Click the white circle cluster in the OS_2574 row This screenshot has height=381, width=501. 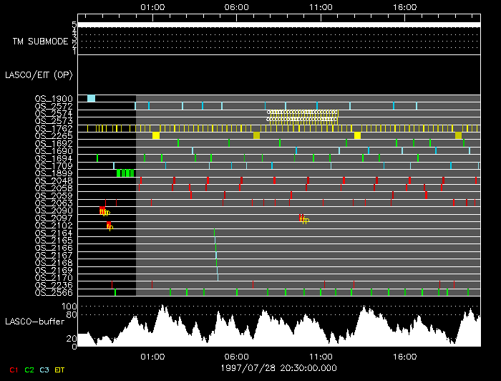pos(303,113)
